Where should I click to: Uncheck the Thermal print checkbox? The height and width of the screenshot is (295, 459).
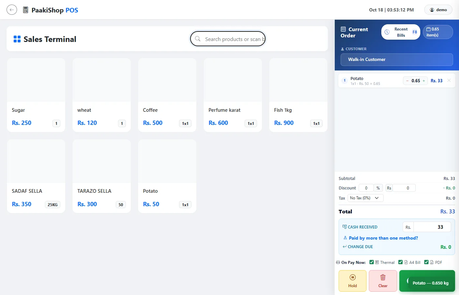coord(371,262)
